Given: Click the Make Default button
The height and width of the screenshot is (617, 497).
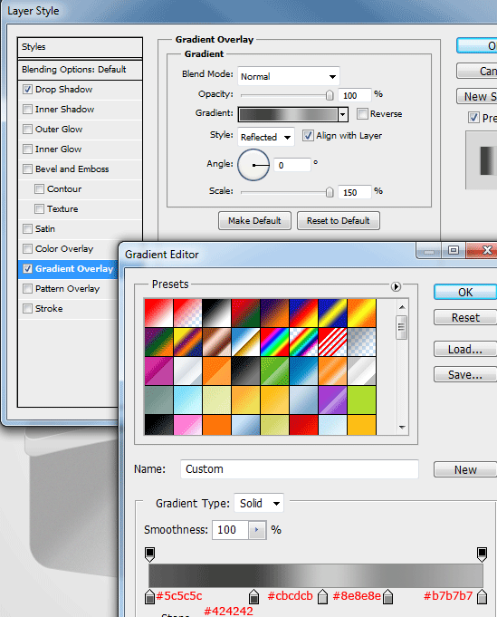Looking at the screenshot, I should point(254,221).
